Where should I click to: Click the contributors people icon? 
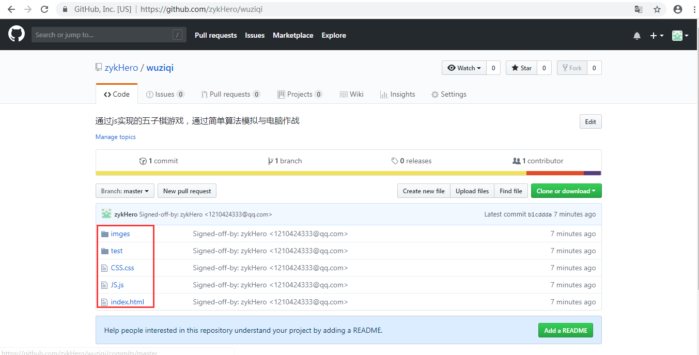click(517, 161)
